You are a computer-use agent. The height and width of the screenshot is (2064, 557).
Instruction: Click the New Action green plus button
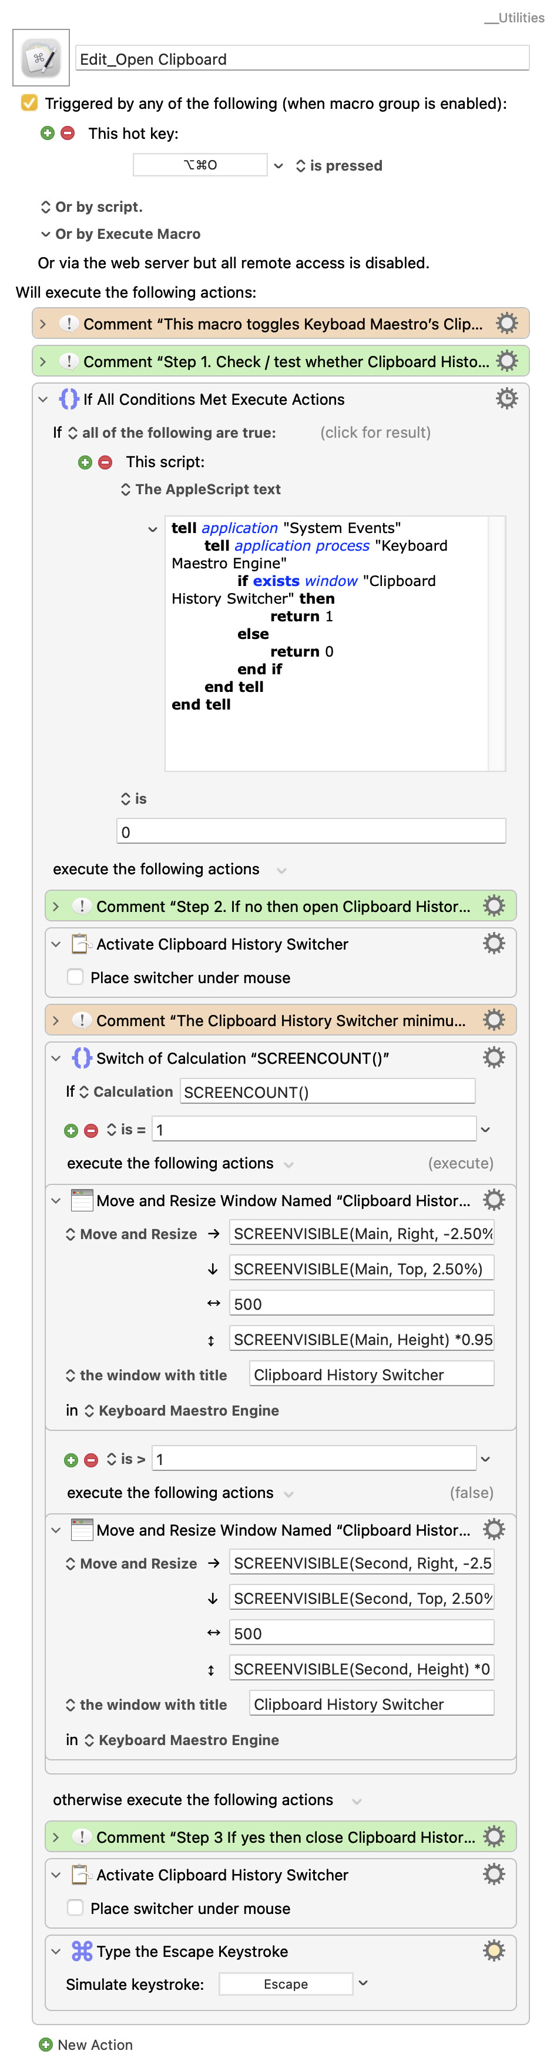pyautogui.click(x=46, y=2044)
